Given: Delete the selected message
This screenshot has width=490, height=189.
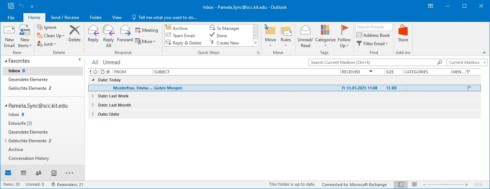Looking at the screenshot, I should (x=74, y=34).
